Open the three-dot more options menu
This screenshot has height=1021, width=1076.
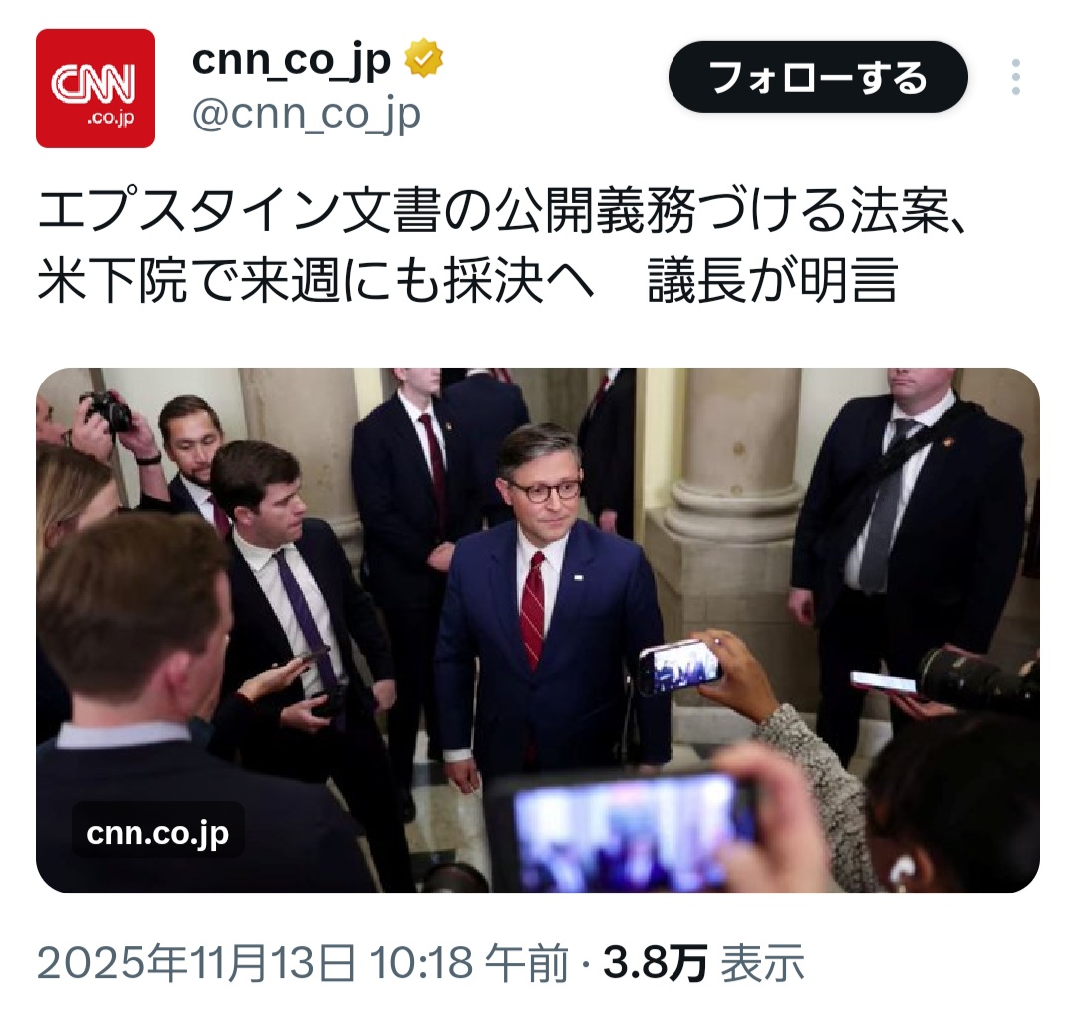(1015, 76)
